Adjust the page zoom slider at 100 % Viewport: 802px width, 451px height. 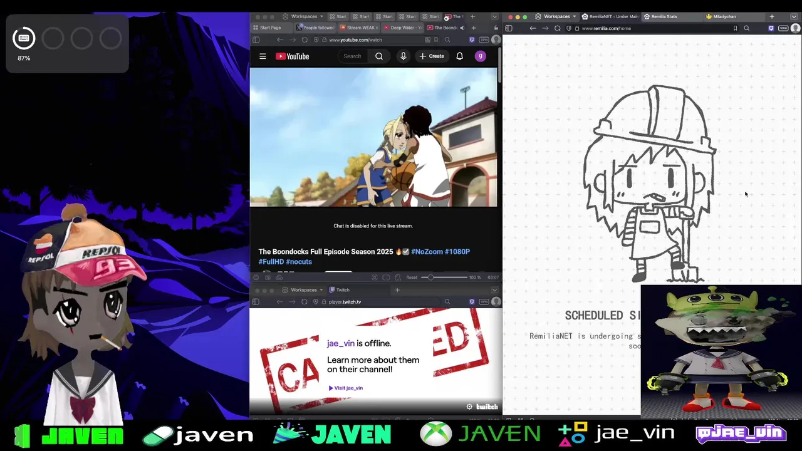(x=444, y=277)
